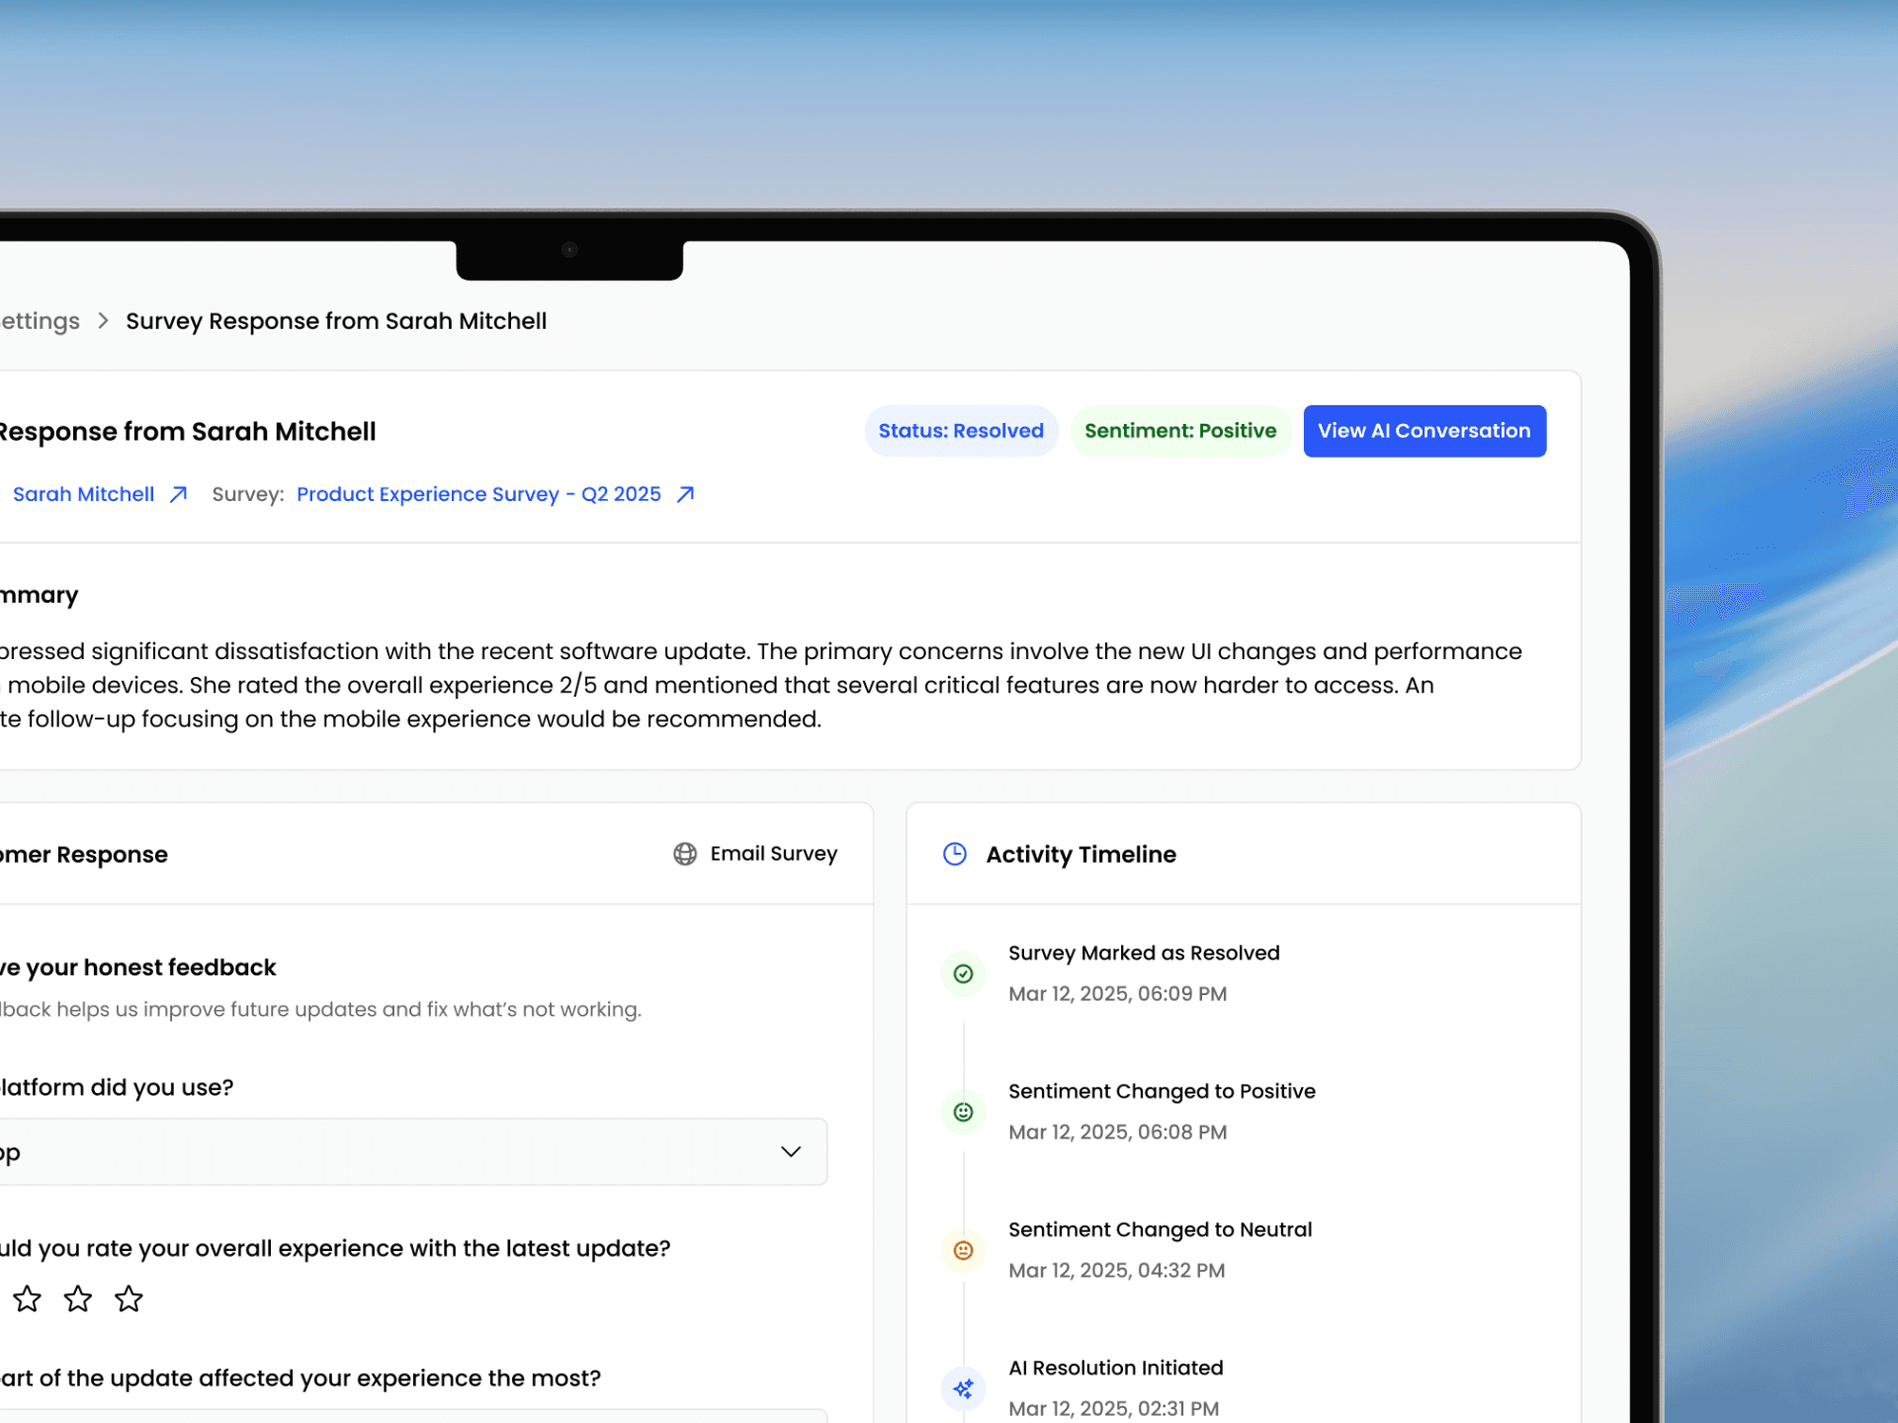1898x1423 pixels.
Task: Click the Activity Timeline clock icon
Action: (954, 854)
